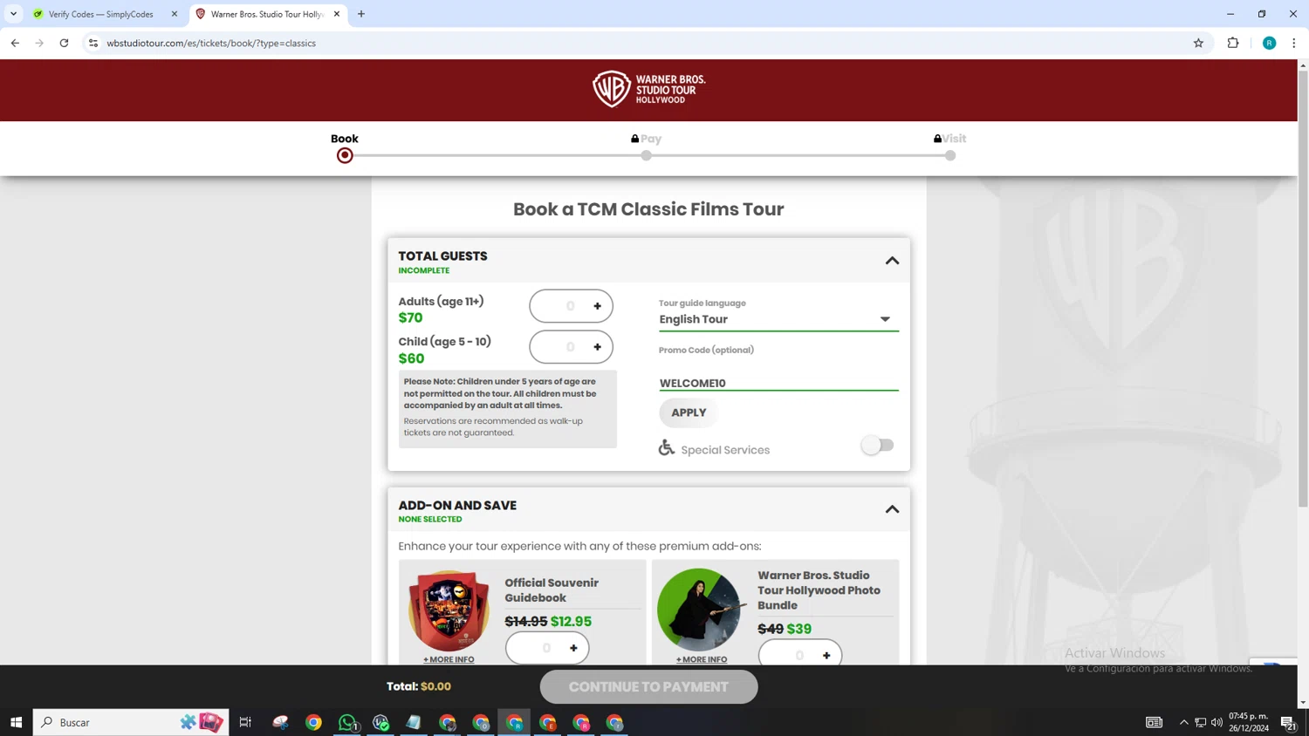Go back to previous page
This screenshot has width=1309, height=736.
point(15,43)
